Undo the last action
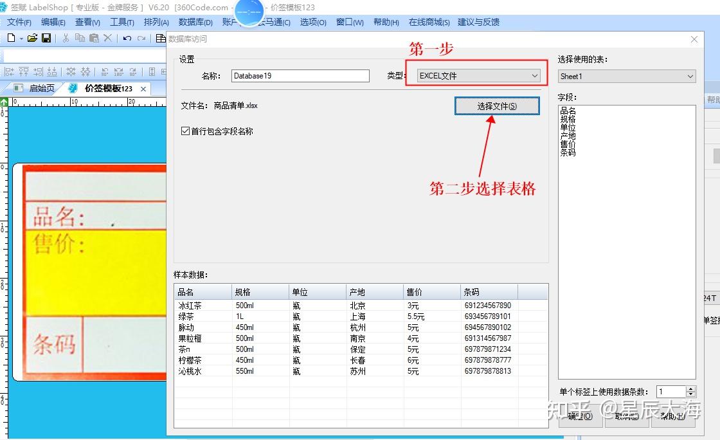This screenshot has height=440, width=720. (x=126, y=39)
